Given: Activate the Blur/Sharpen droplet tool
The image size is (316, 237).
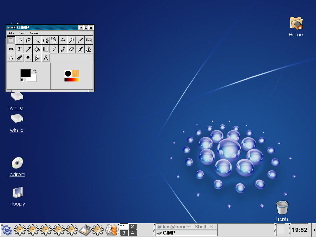Looking at the screenshot, I should (x=11, y=58).
